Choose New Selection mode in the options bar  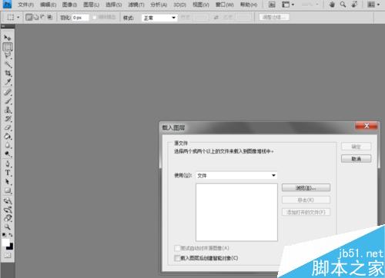point(29,18)
